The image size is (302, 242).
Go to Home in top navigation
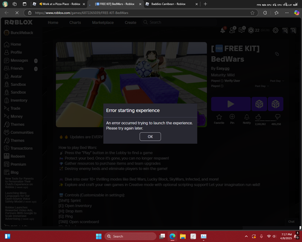click(53, 22)
